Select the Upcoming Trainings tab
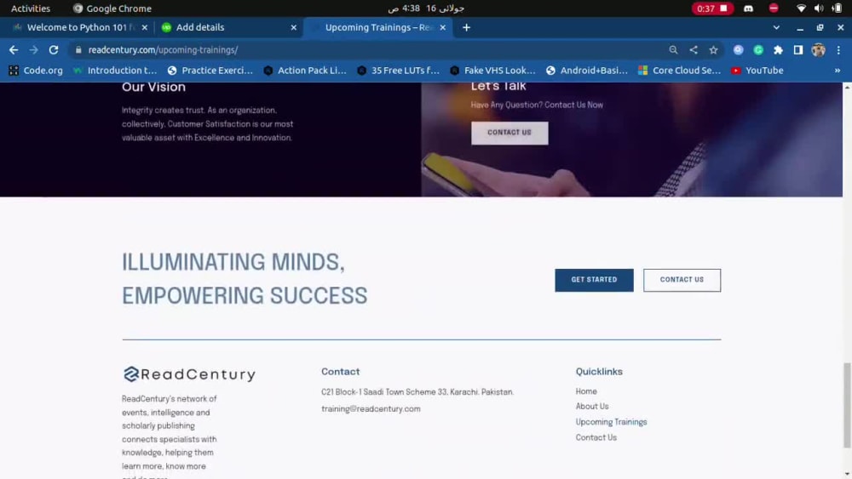This screenshot has height=479, width=852. tap(378, 27)
